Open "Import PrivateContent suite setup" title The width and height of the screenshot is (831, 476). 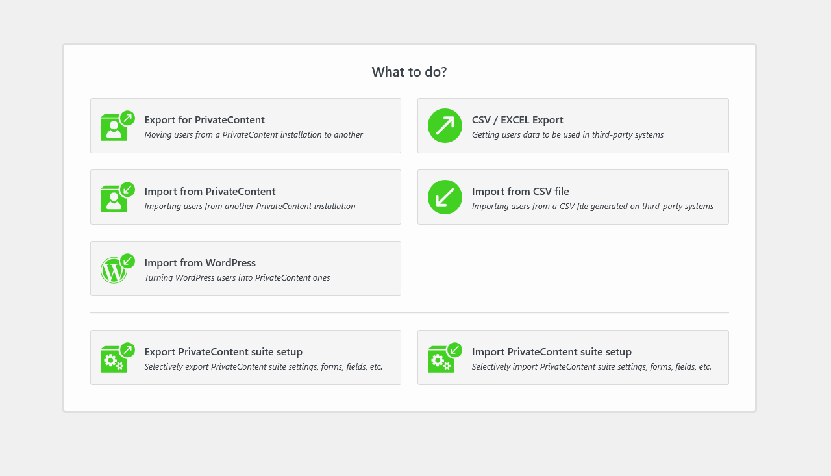[551, 351]
